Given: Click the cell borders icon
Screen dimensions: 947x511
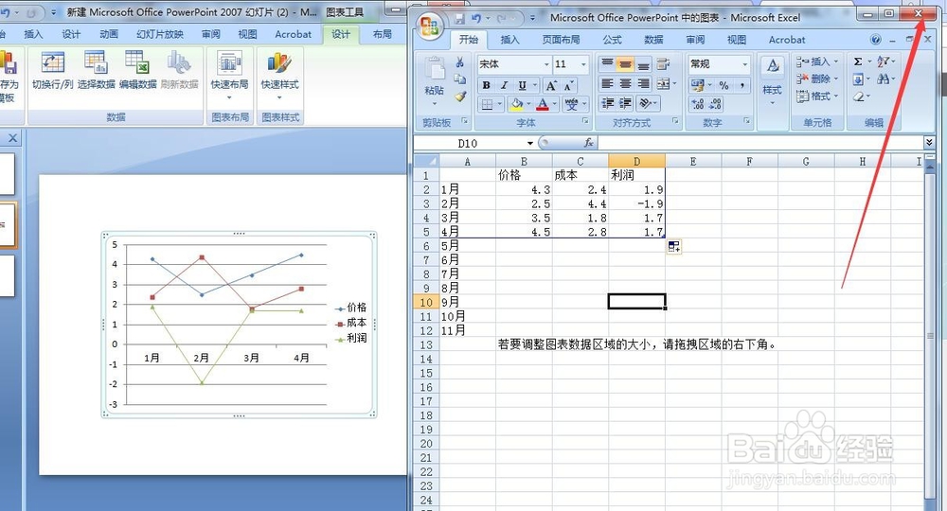Looking at the screenshot, I should 487,104.
